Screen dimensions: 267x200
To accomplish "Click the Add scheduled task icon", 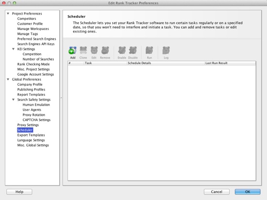I will pos(73,50).
